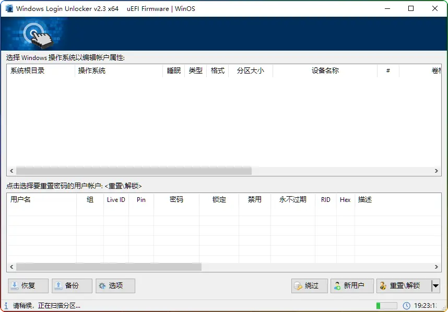448x312 pixels.
Task: Click the clock icon in status bar
Action: point(406,306)
